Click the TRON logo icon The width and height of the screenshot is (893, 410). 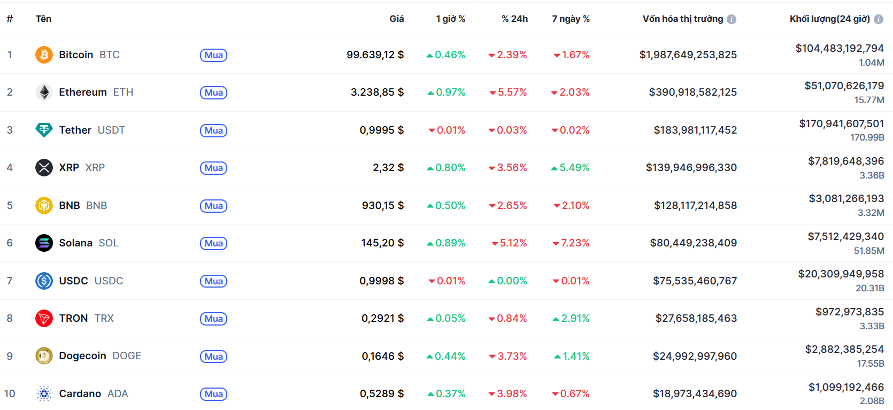click(44, 318)
